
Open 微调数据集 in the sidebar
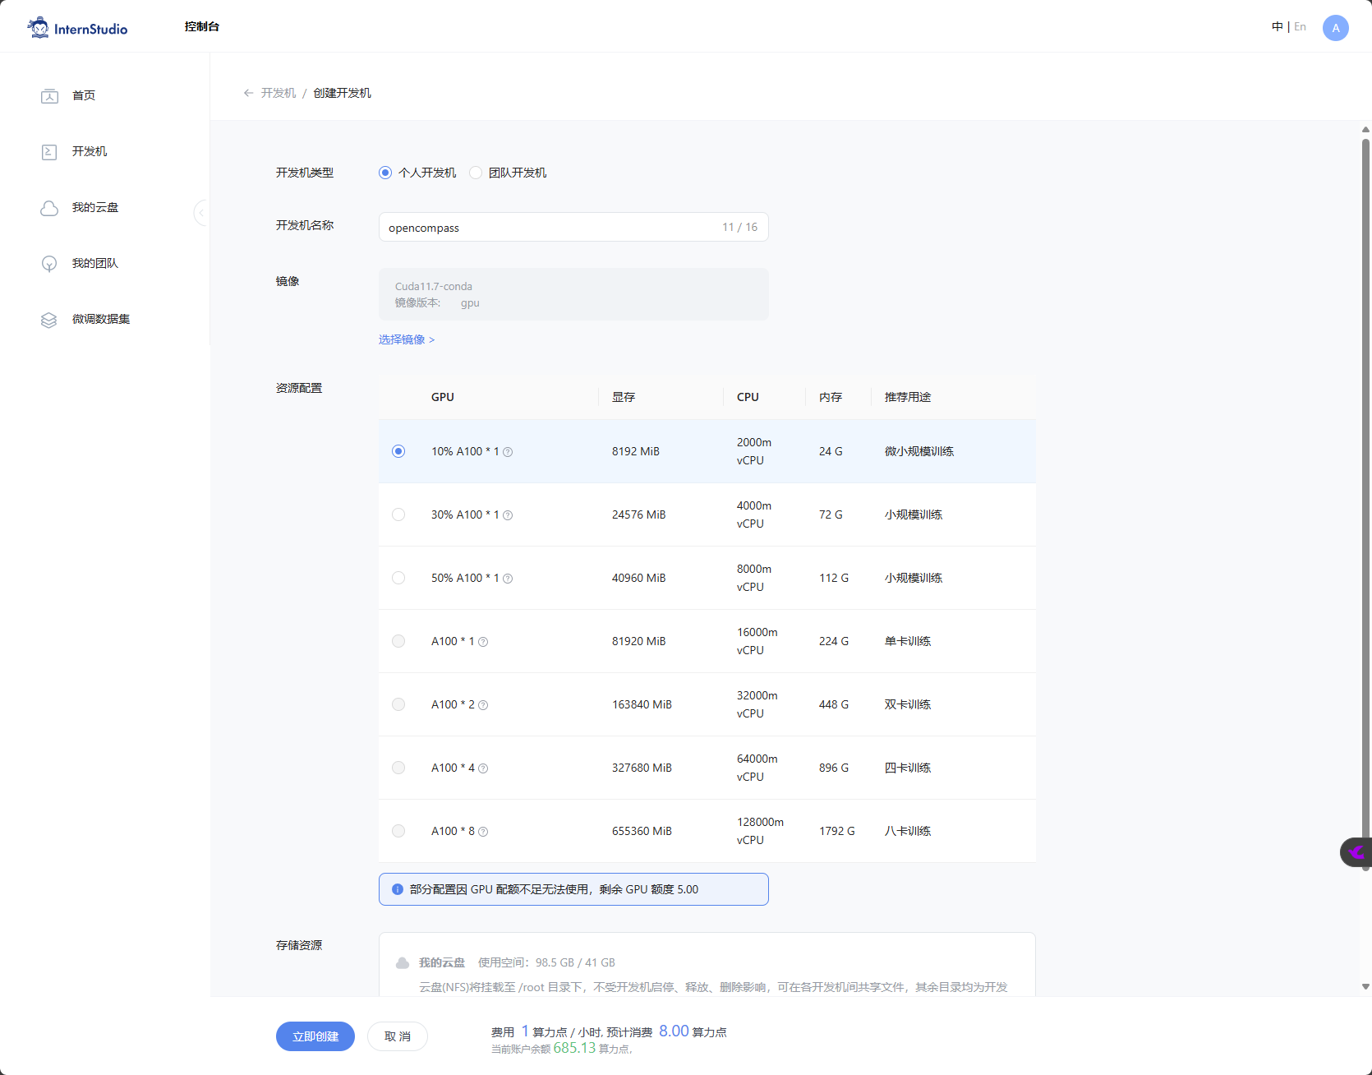coord(101,319)
